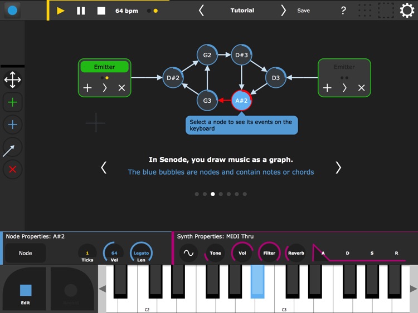Click the faint crosshair placeholder on canvas

(96, 123)
